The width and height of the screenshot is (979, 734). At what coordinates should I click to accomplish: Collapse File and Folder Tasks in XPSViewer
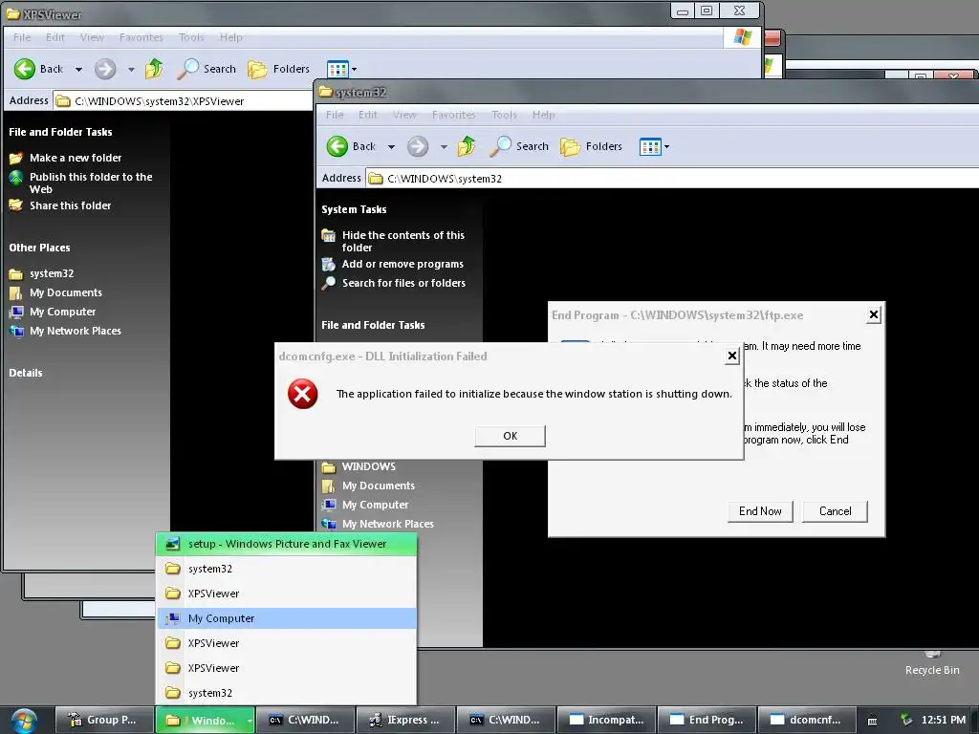pyautogui.click(x=60, y=132)
